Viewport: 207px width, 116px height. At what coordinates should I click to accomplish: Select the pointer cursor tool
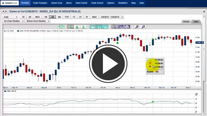coord(114,27)
